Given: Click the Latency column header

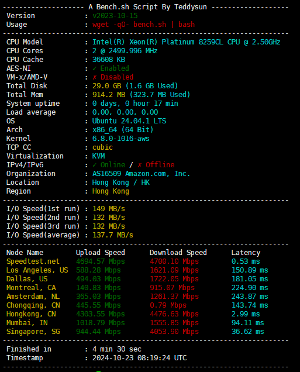Looking at the screenshot, I should [246, 253].
